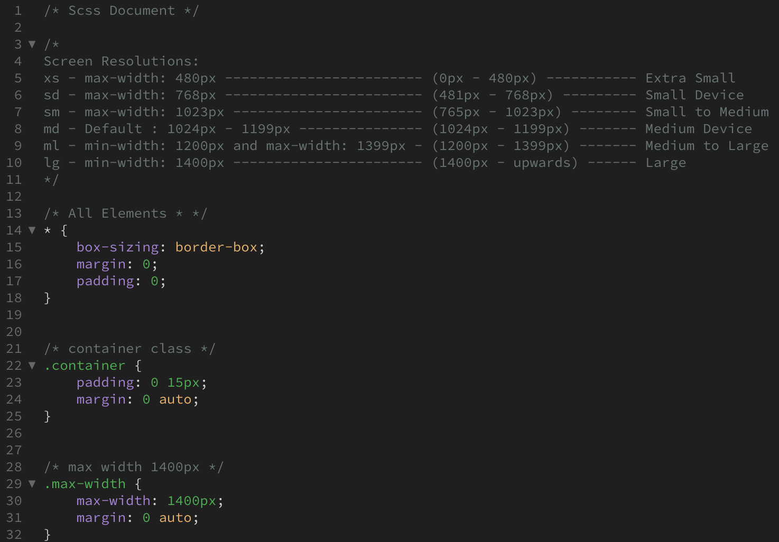Screen dimensions: 779x542
Task: Select line number 15 in the gutter
Action: pyautogui.click(x=14, y=247)
